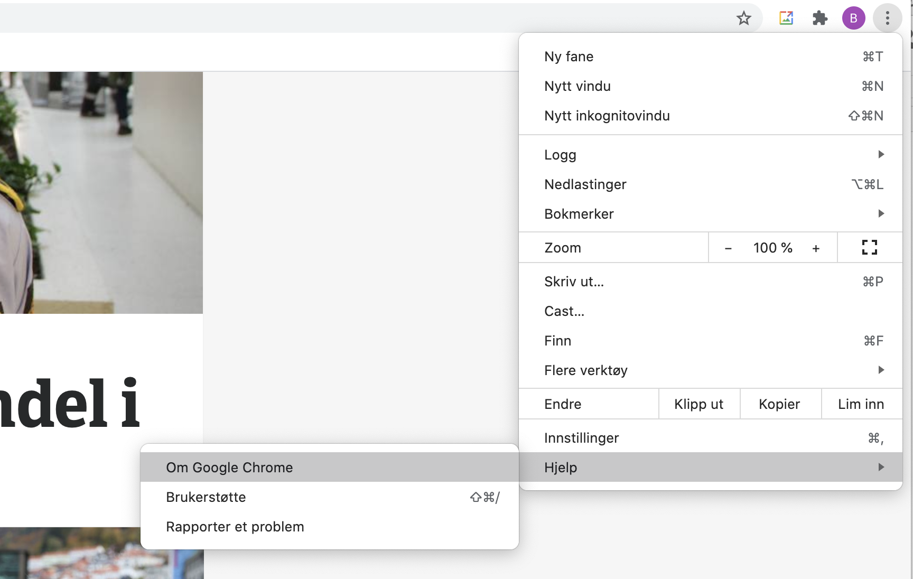Expand the Logg submenu arrow
Screen dimensions: 913x579
[880, 154]
